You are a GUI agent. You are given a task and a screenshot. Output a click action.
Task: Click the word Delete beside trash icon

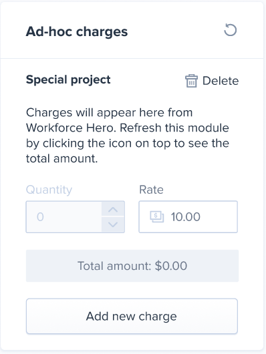click(221, 81)
